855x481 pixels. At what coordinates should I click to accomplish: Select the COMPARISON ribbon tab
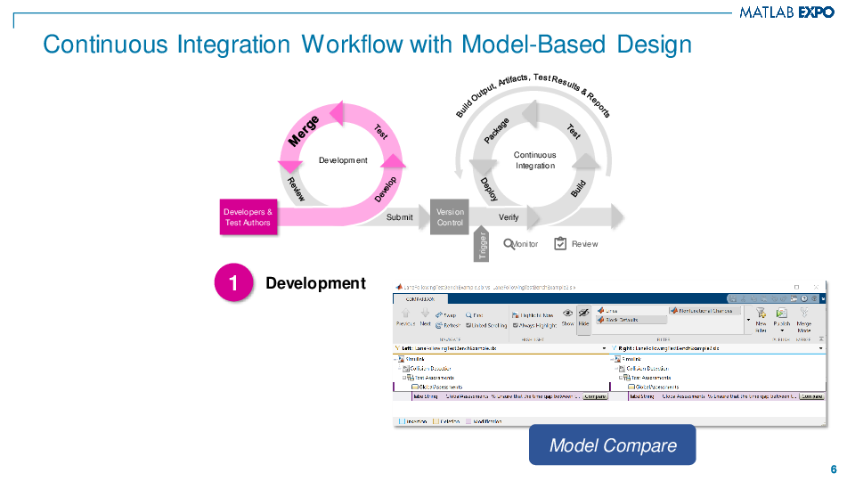(420, 299)
